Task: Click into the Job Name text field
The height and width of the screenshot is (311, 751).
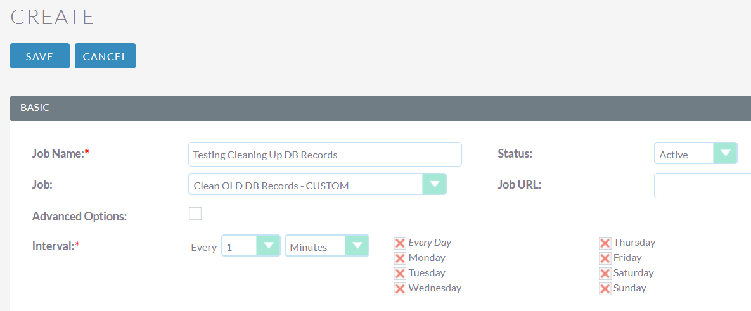Action: click(325, 154)
